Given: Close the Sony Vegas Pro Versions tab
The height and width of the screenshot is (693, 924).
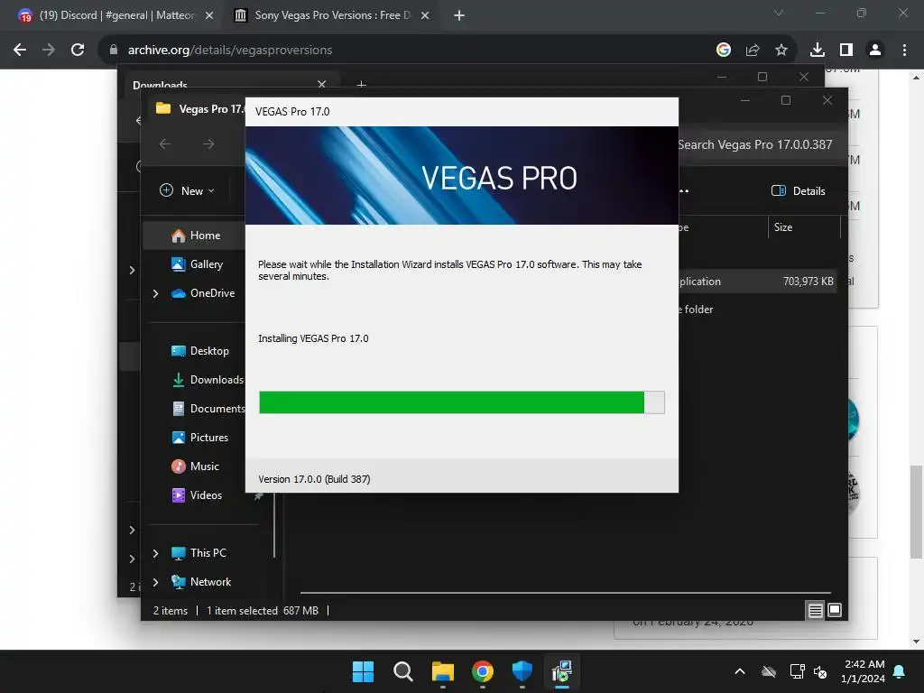Looking at the screenshot, I should [x=425, y=15].
